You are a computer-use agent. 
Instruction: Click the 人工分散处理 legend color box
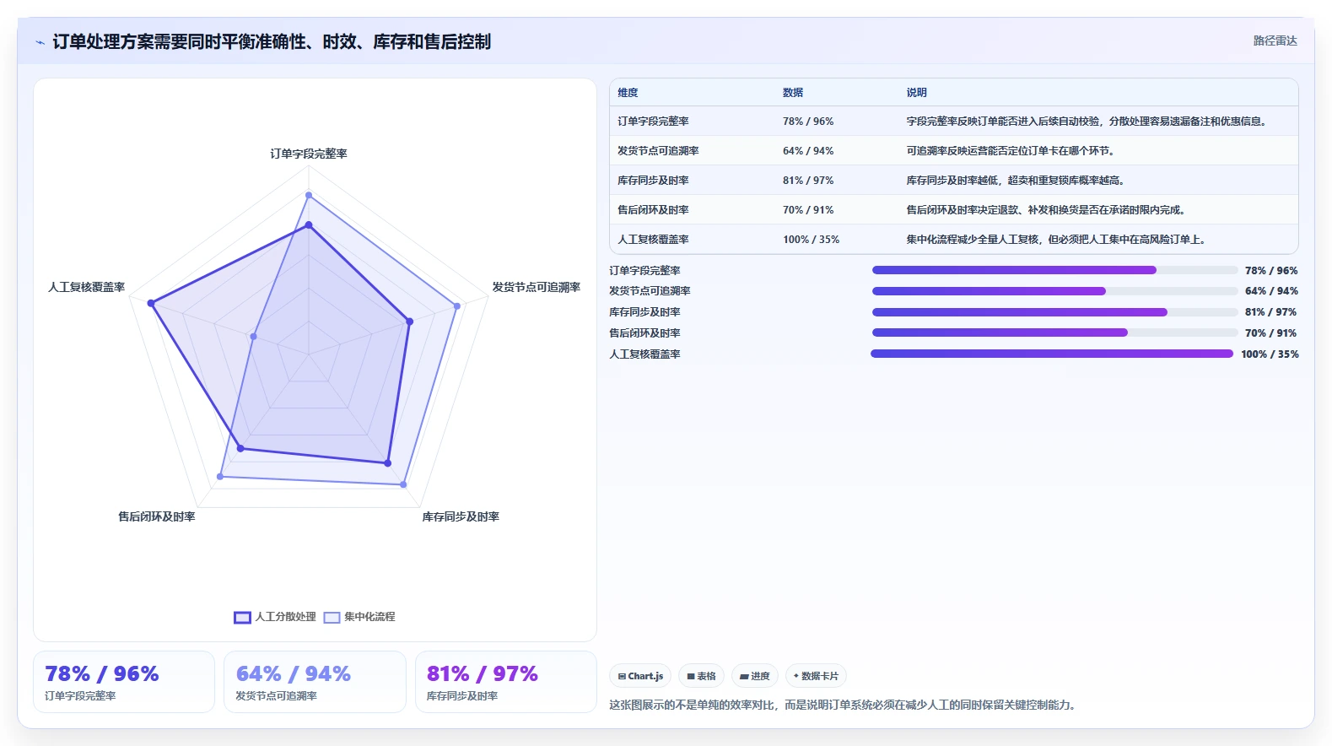pos(242,618)
